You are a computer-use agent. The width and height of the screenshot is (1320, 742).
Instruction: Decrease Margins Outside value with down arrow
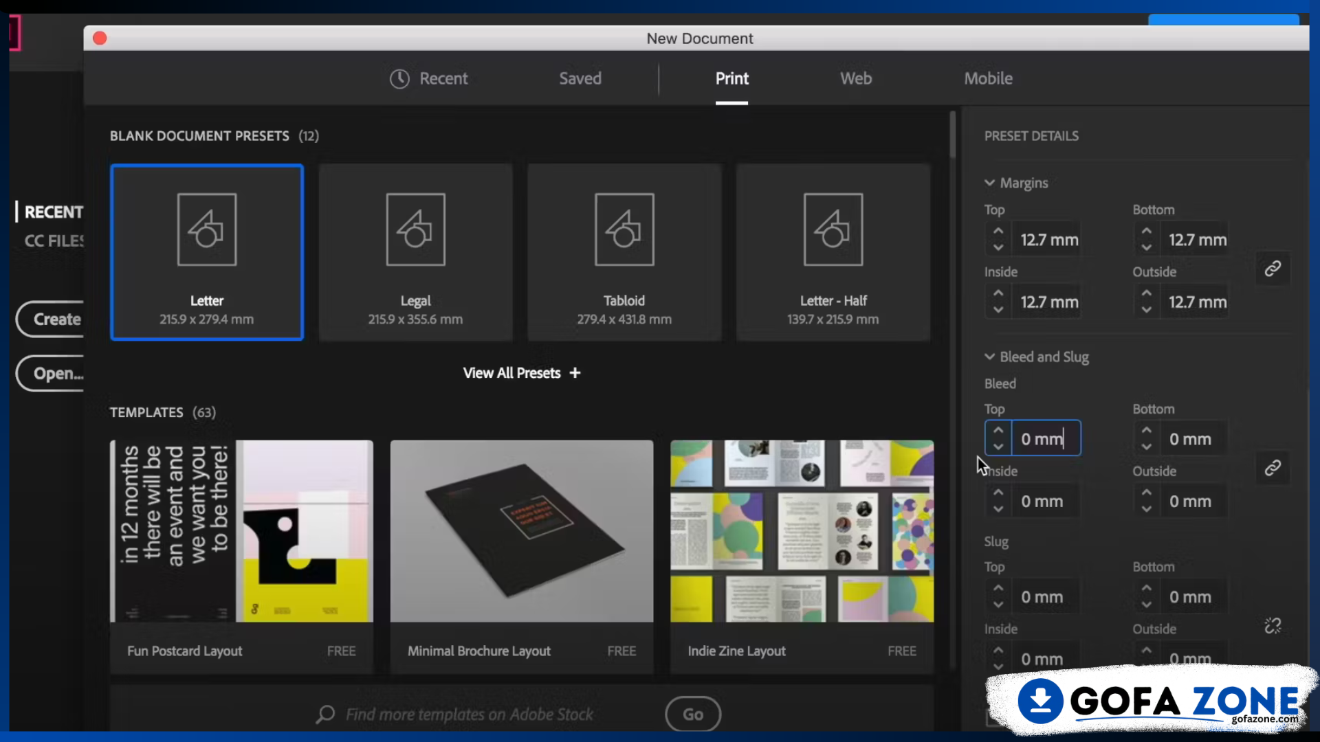point(1147,310)
